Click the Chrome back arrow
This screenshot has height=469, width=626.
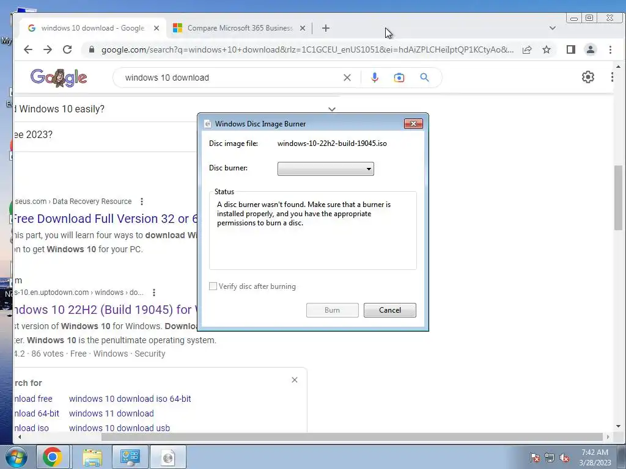click(28, 49)
